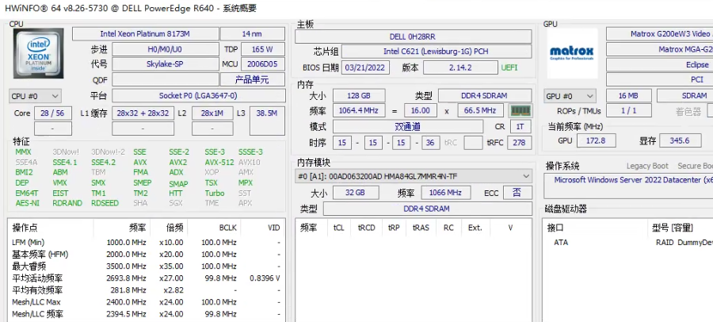Click the SSE4.2 feature label
Image resolution: width=713 pixels, height=322 pixels.
click(103, 162)
